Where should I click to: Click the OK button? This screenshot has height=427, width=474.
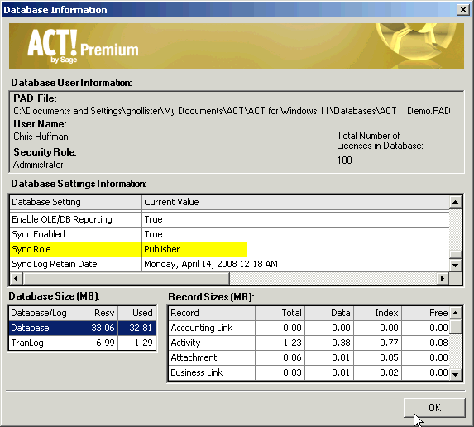point(434,408)
